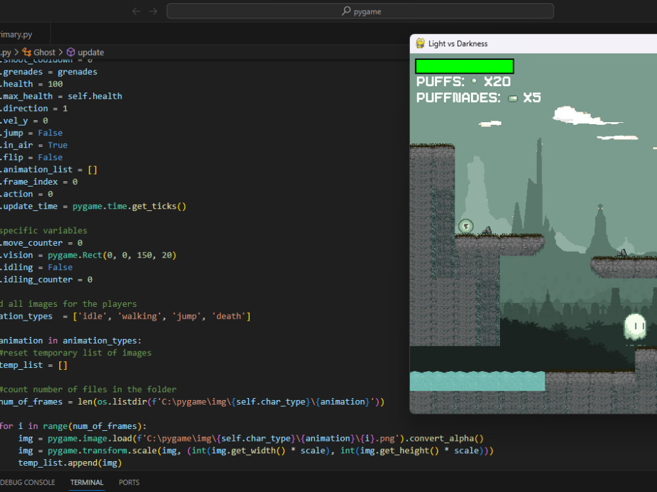Click the back navigation arrow
Screen dimensions: 657x492
tap(136, 11)
